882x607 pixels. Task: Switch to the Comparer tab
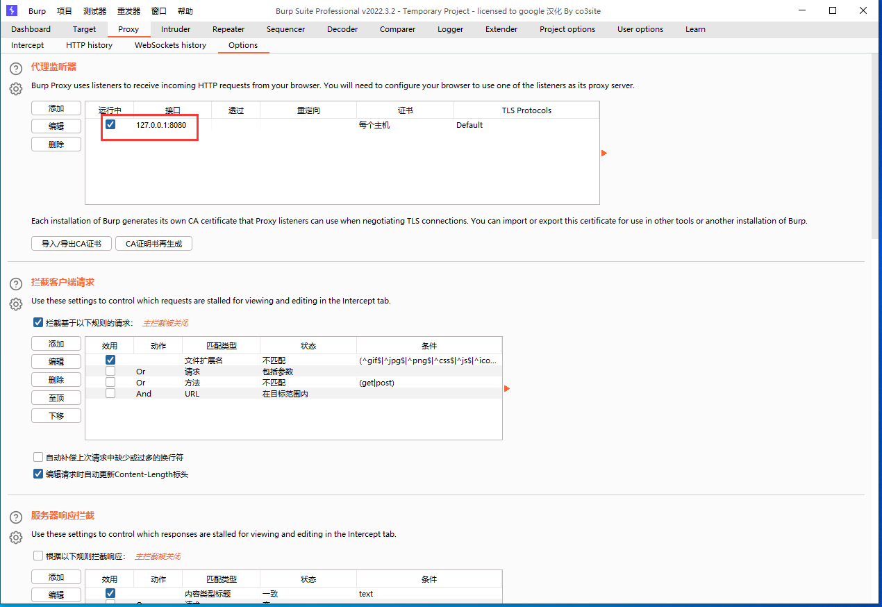click(x=397, y=29)
